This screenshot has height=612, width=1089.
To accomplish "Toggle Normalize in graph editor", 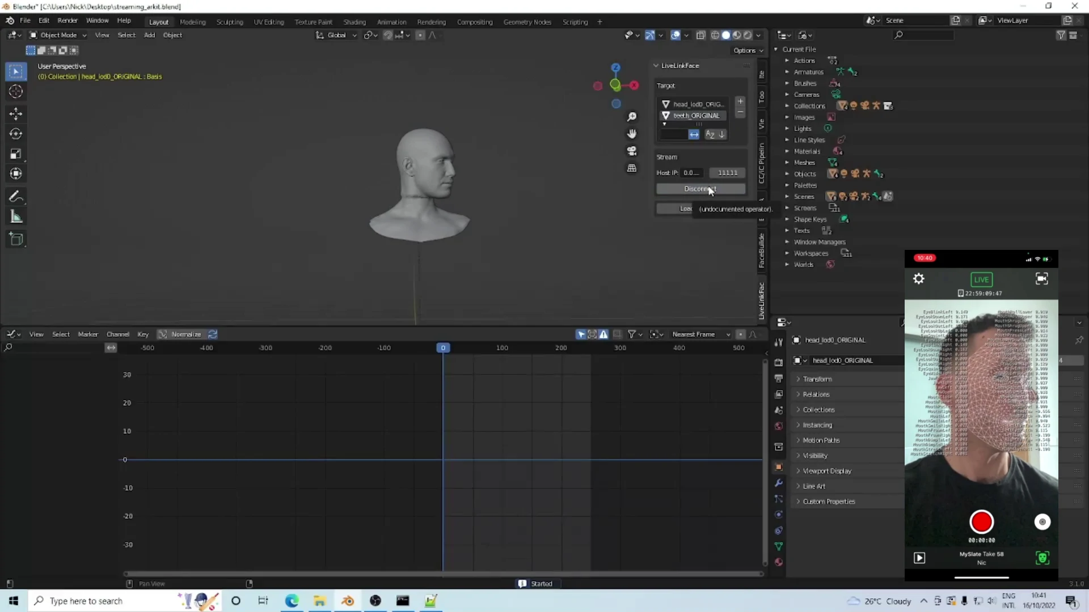I will [x=181, y=334].
